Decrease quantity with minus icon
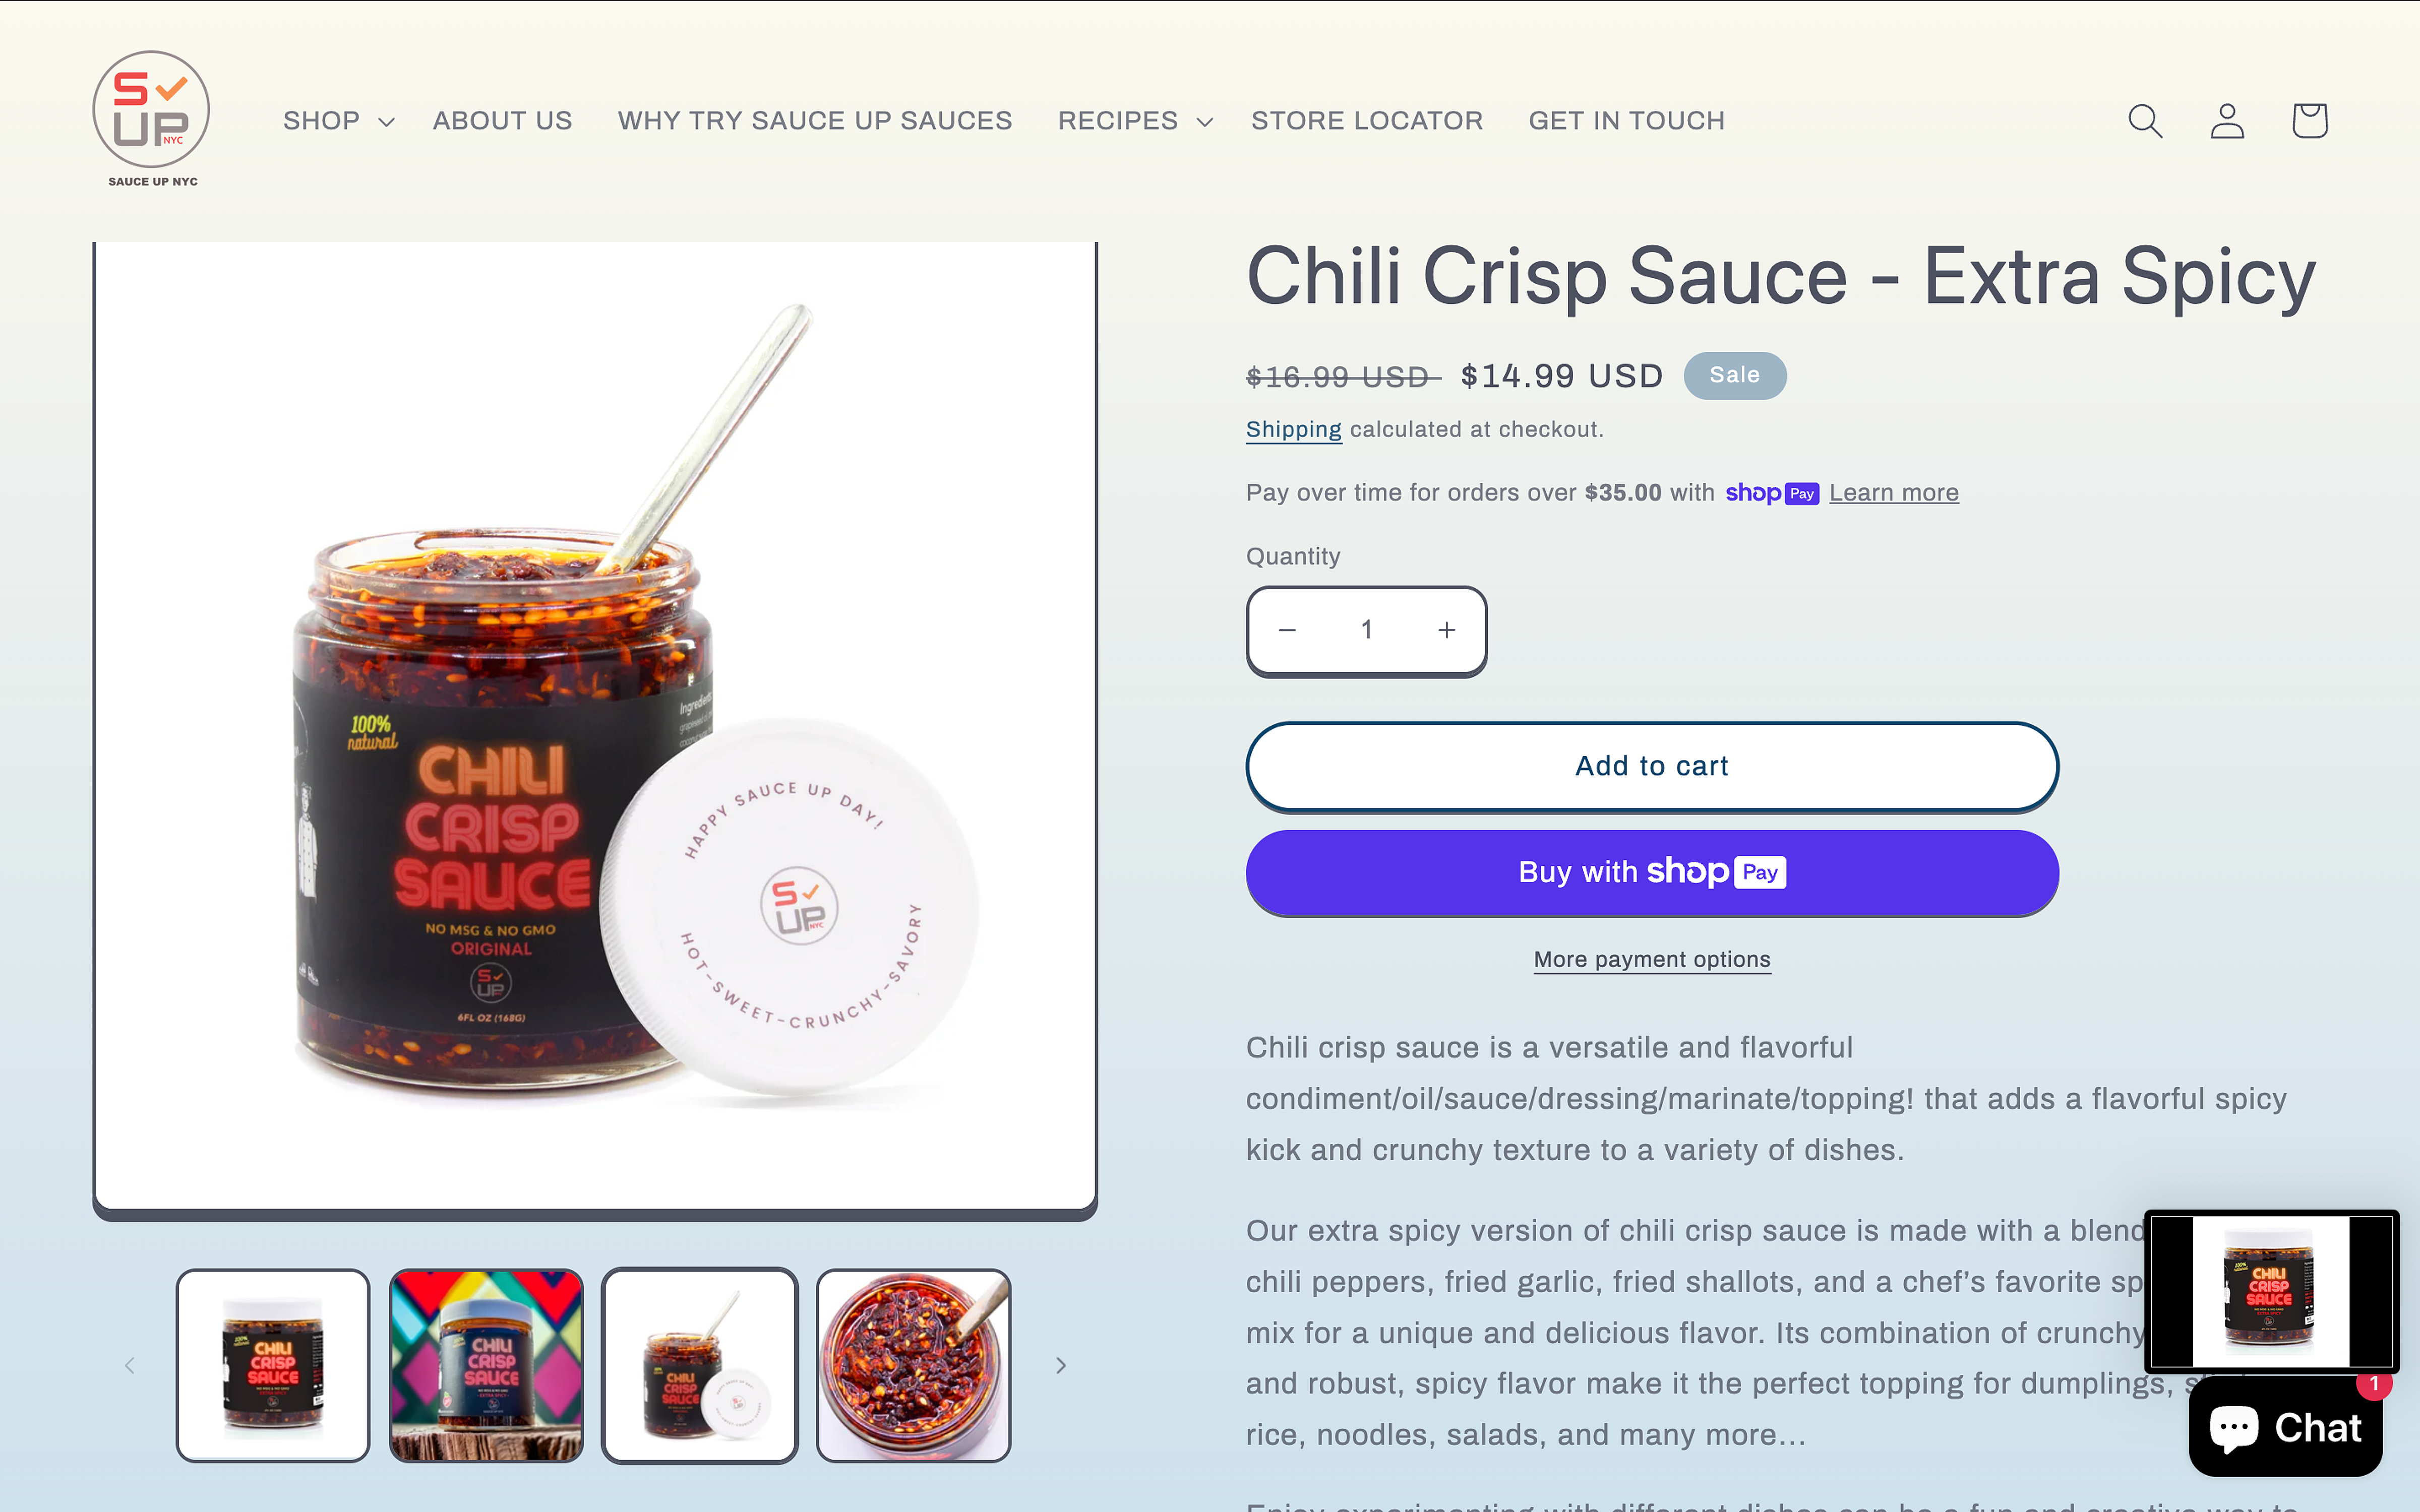Viewport: 2420px width, 1512px height. pos(1287,630)
